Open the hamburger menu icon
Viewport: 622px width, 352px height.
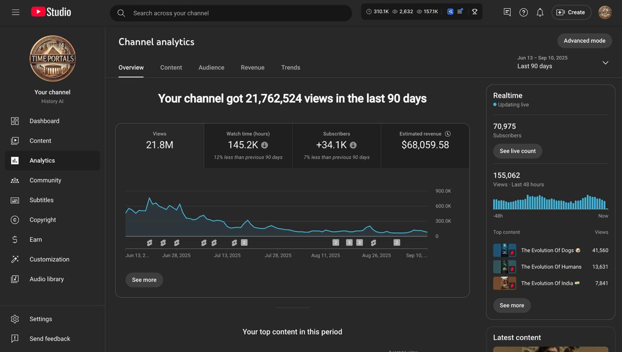pos(16,12)
